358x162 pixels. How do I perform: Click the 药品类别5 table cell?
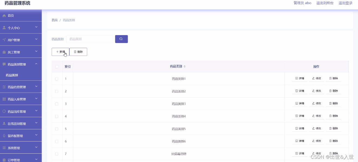pos(179,129)
